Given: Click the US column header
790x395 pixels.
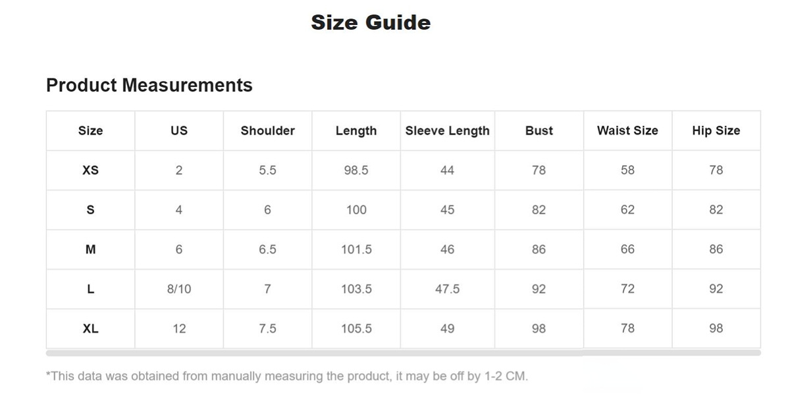Looking at the screenshot, I should pos(179,130).
